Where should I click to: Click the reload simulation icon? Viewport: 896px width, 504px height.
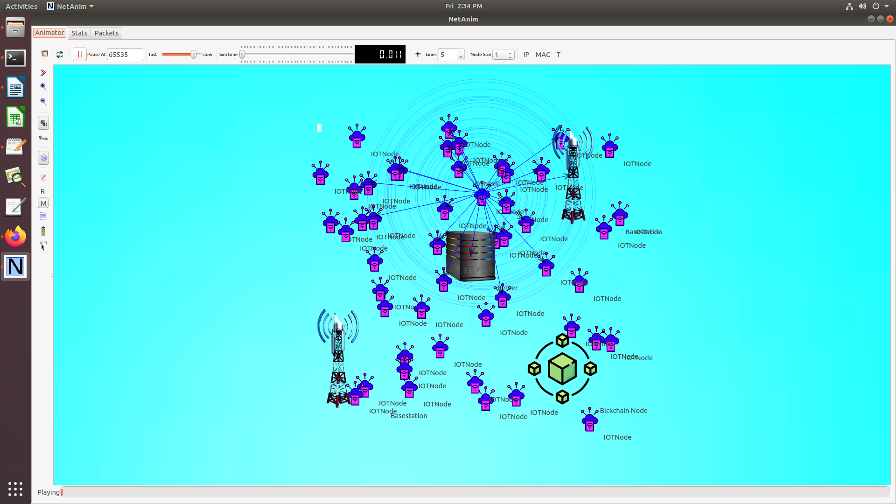[60, 55]
